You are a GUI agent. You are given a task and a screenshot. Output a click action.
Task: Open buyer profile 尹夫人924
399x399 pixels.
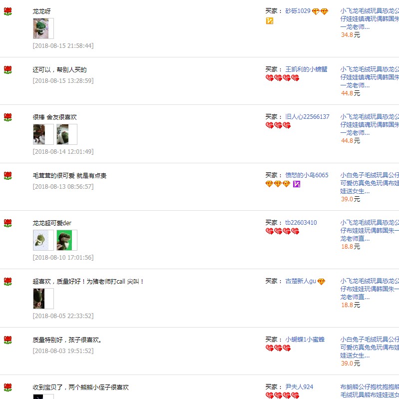(x=299, y=387)
